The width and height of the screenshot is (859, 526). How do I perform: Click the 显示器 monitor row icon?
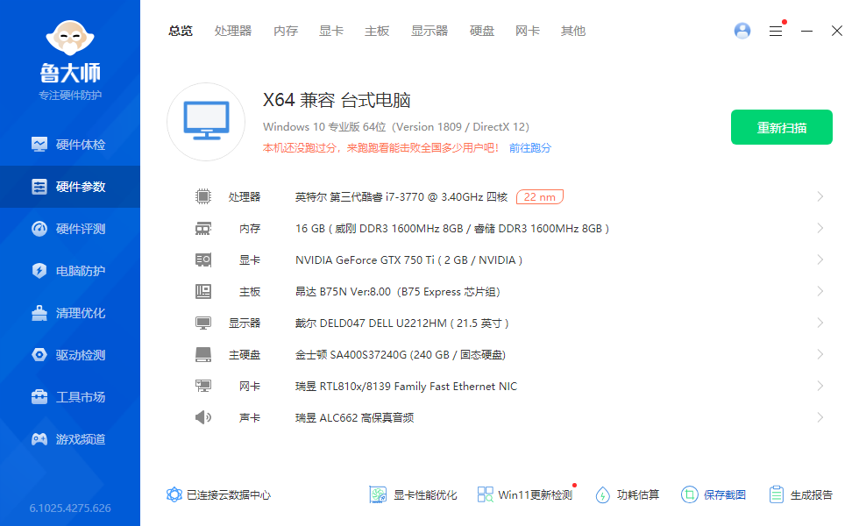[x=203, y=323]
